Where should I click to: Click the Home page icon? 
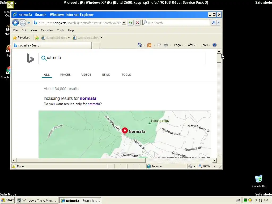coord(140,45)
